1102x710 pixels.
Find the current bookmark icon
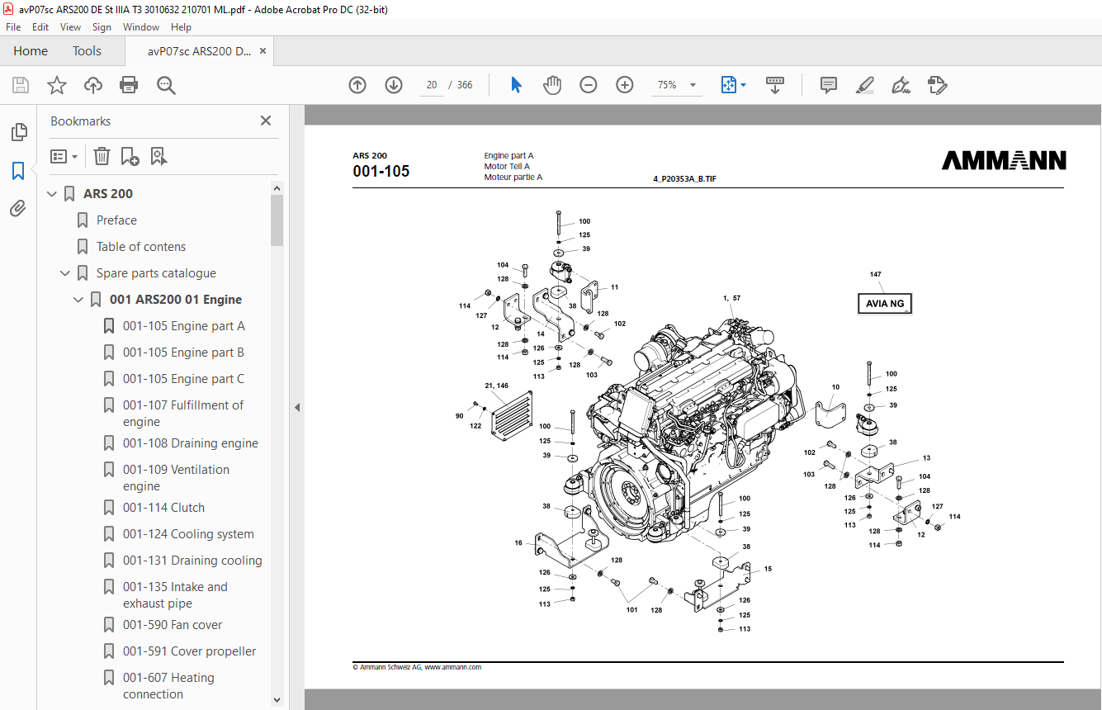159,156
